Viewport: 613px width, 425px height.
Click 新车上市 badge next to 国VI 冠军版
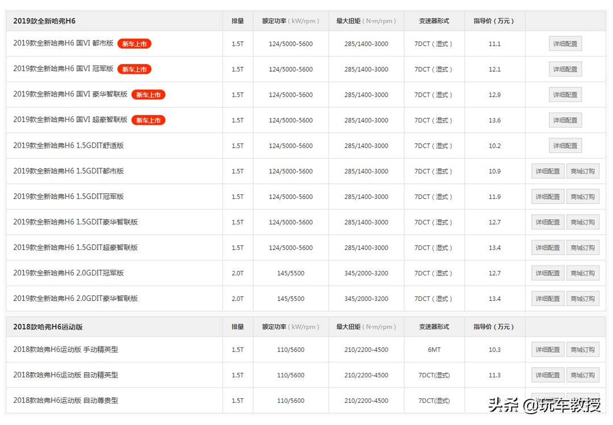tap(134, 69)
